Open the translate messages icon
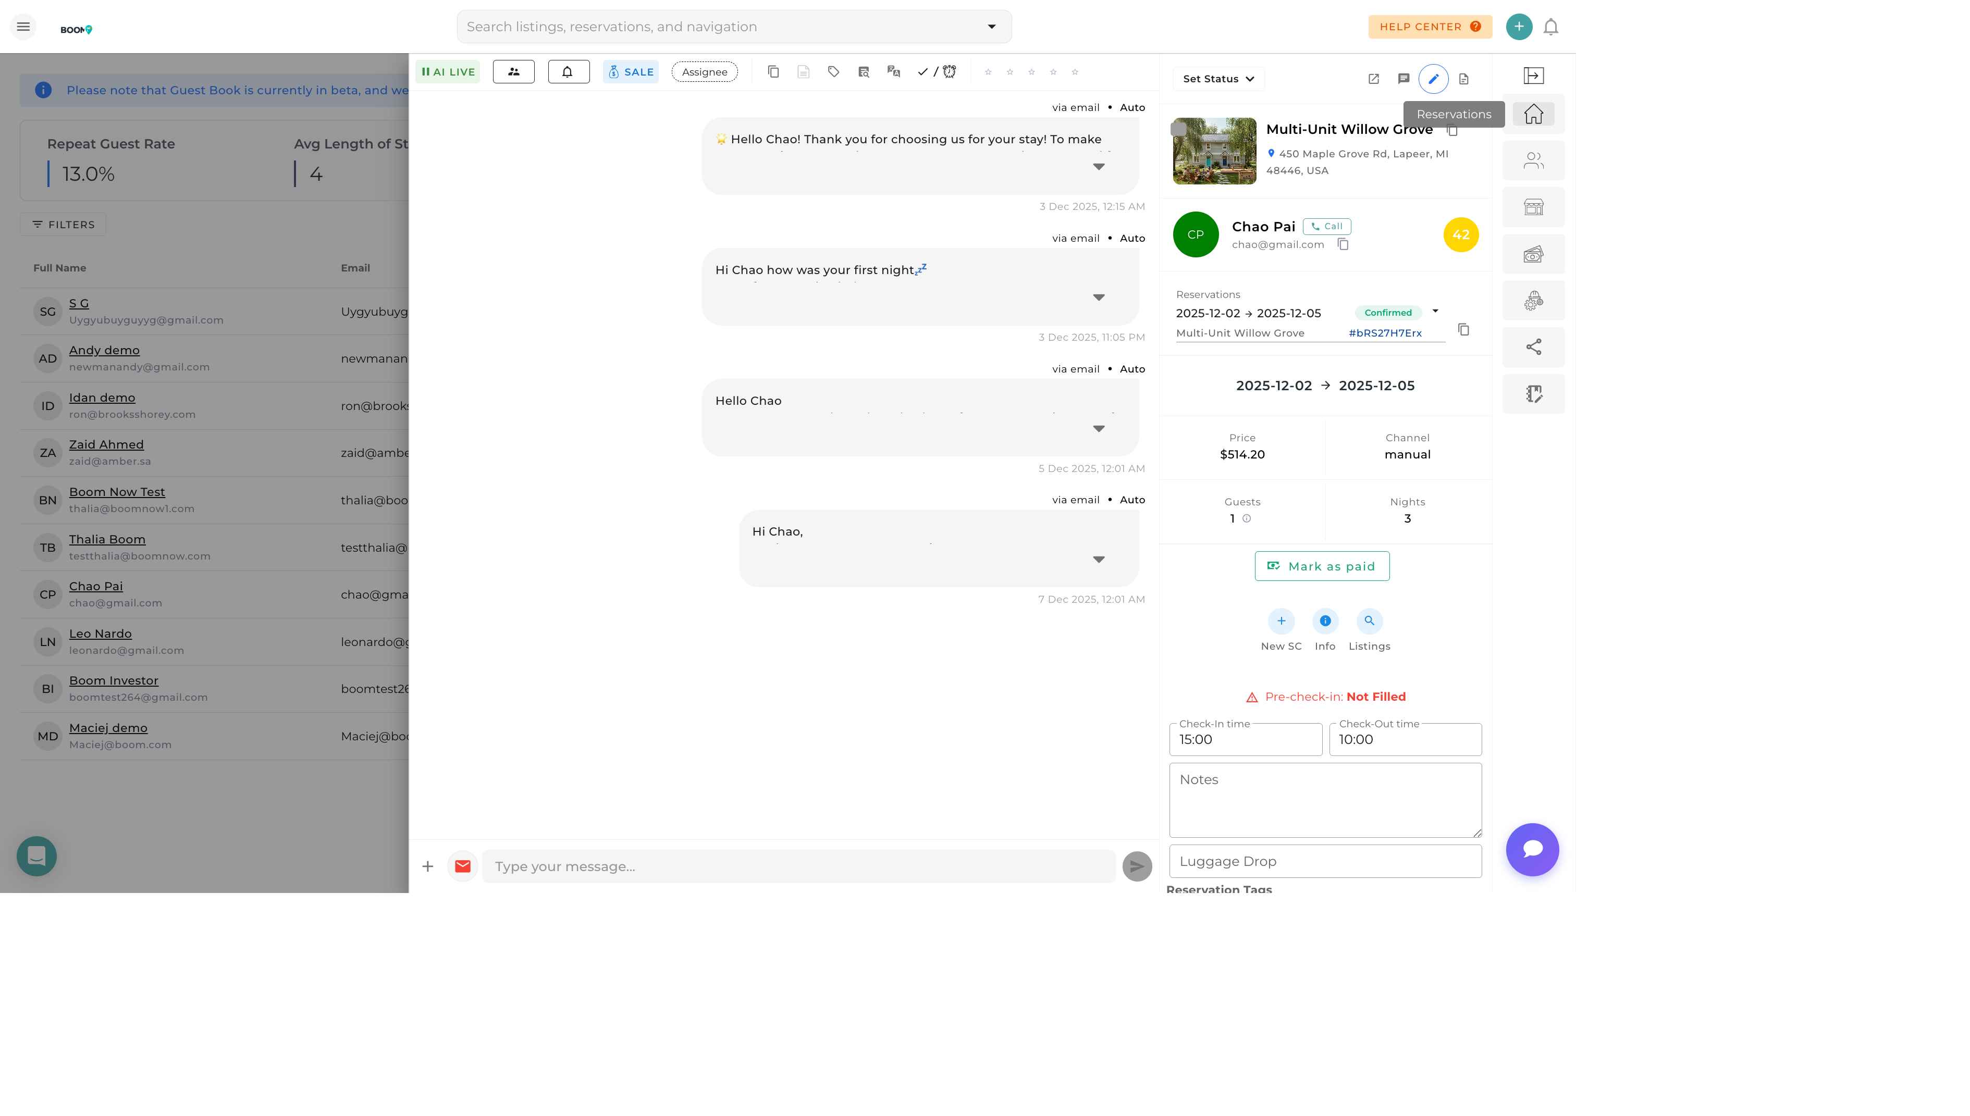The image size is (1970, 1116). coord(893,71)
